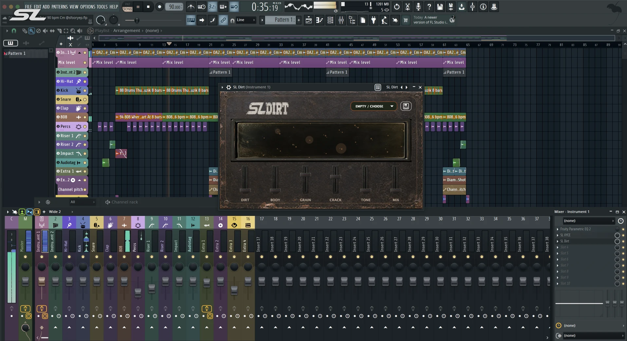Open the Line snap dropdown
The width and height of the screenshot is (627, 341).
tap(246, 20)
